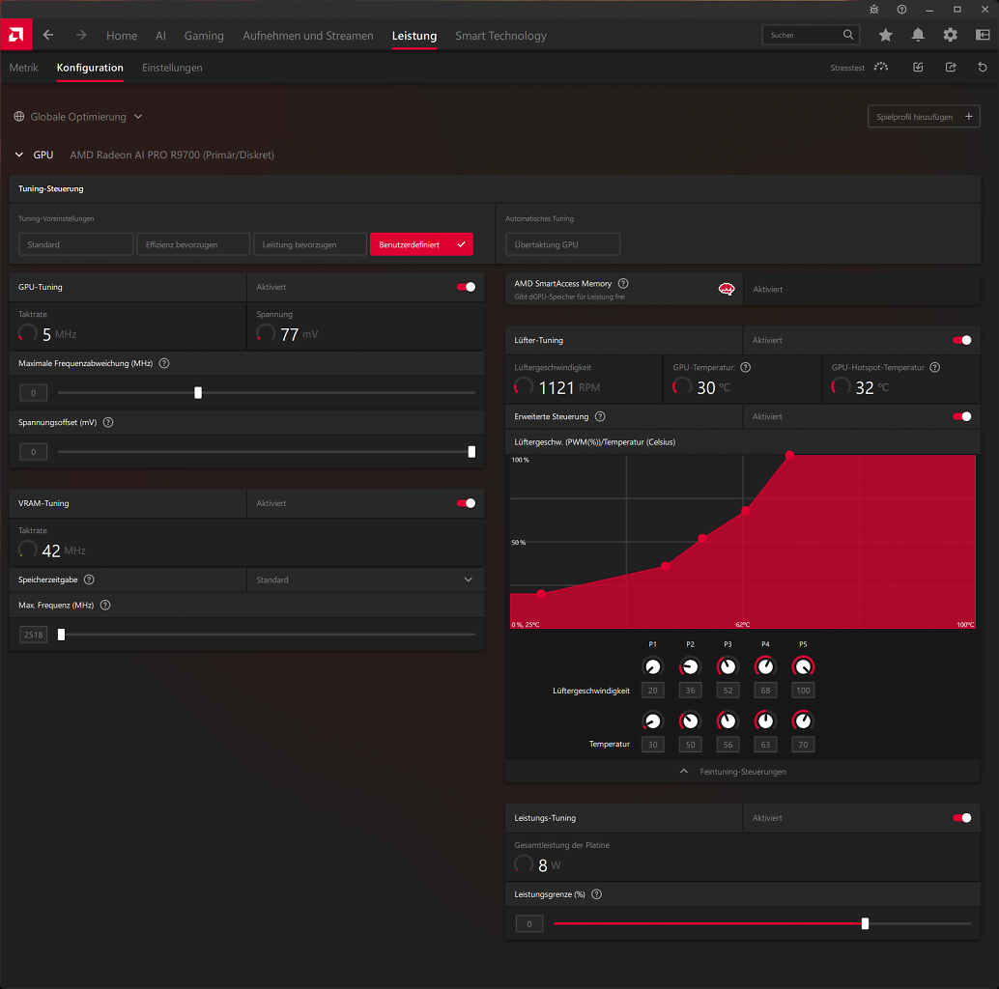Viewport: 999px width, 989px height.
Task: Show help for AMD SmartAccess Memory
Action: click(623, 283)
